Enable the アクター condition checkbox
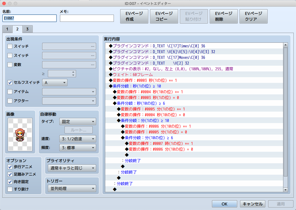 click(10, 101)
